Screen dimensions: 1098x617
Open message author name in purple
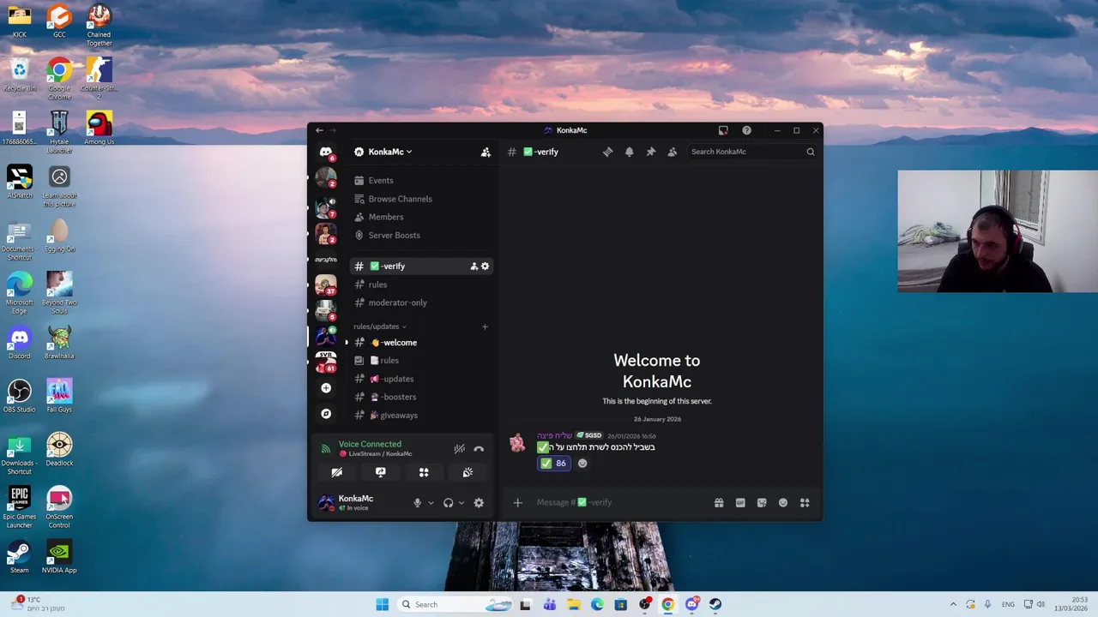[554, 436]
